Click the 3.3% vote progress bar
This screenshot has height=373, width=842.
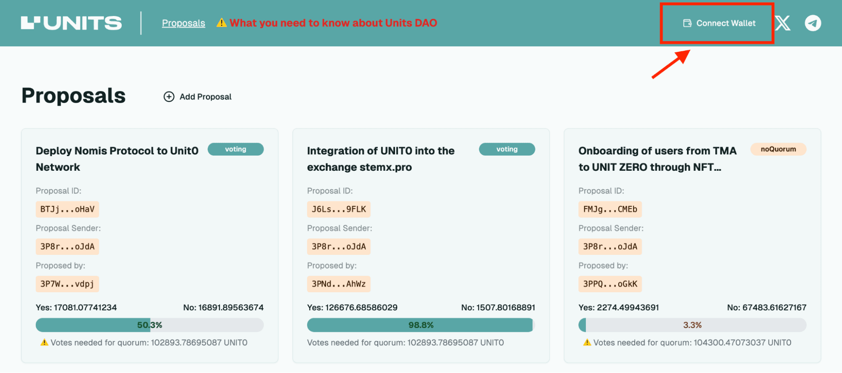[x=692, y=325]
